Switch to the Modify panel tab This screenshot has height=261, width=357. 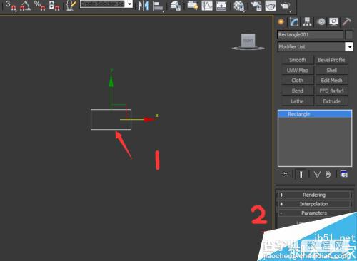(294, 22)
